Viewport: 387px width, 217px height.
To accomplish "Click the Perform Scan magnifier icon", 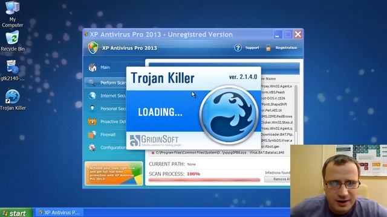I will tap(93, 83).
